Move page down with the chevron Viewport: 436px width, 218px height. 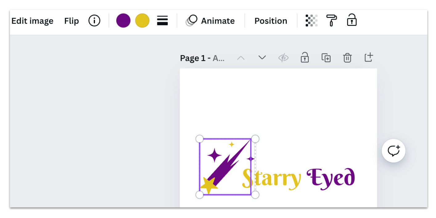(262, 58)
